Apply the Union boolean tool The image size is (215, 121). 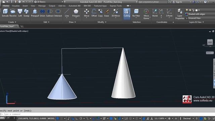pos(42,13)
